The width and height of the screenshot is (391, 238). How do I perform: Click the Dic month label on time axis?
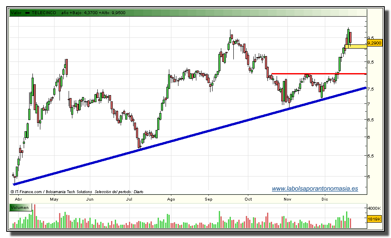coord(325,199)
